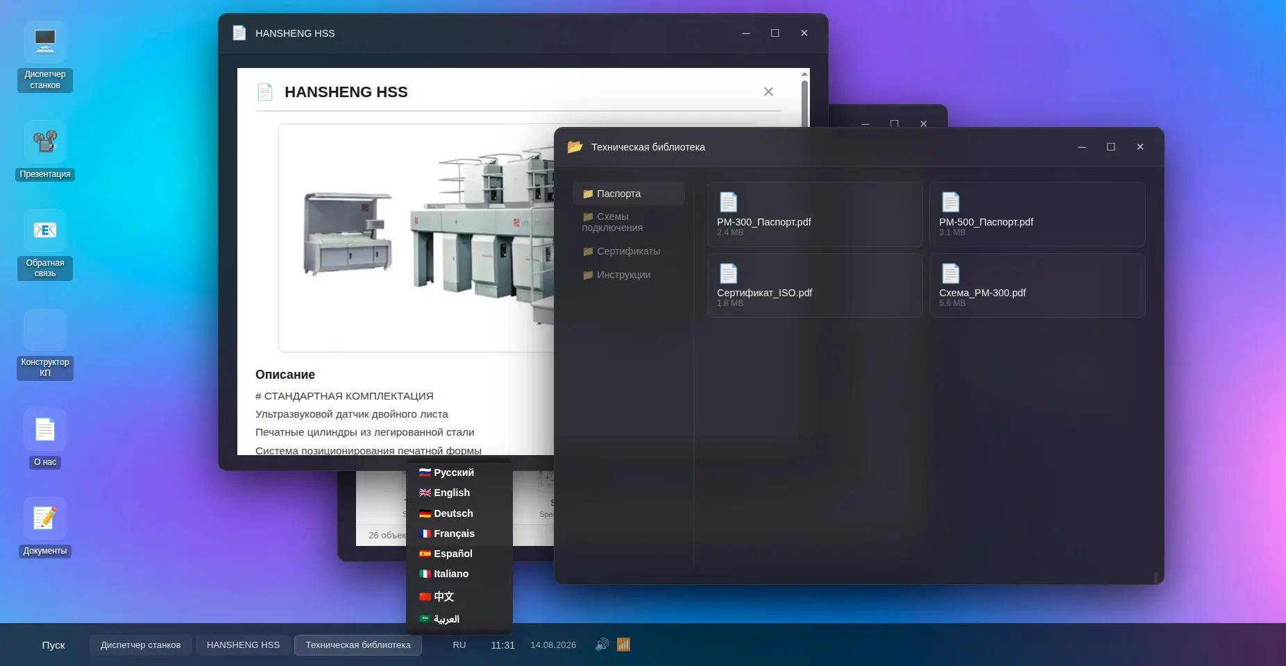The width and height of the screenshot is (1286, 666).
Task: Click the text Печатные цилиндры из легированной стали
Action: 365,432
